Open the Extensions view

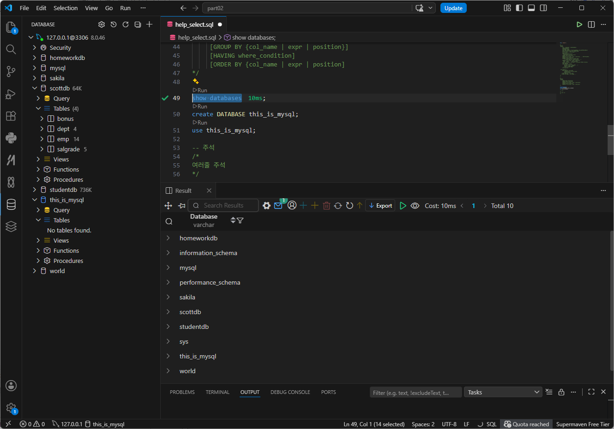pos(11,116)
